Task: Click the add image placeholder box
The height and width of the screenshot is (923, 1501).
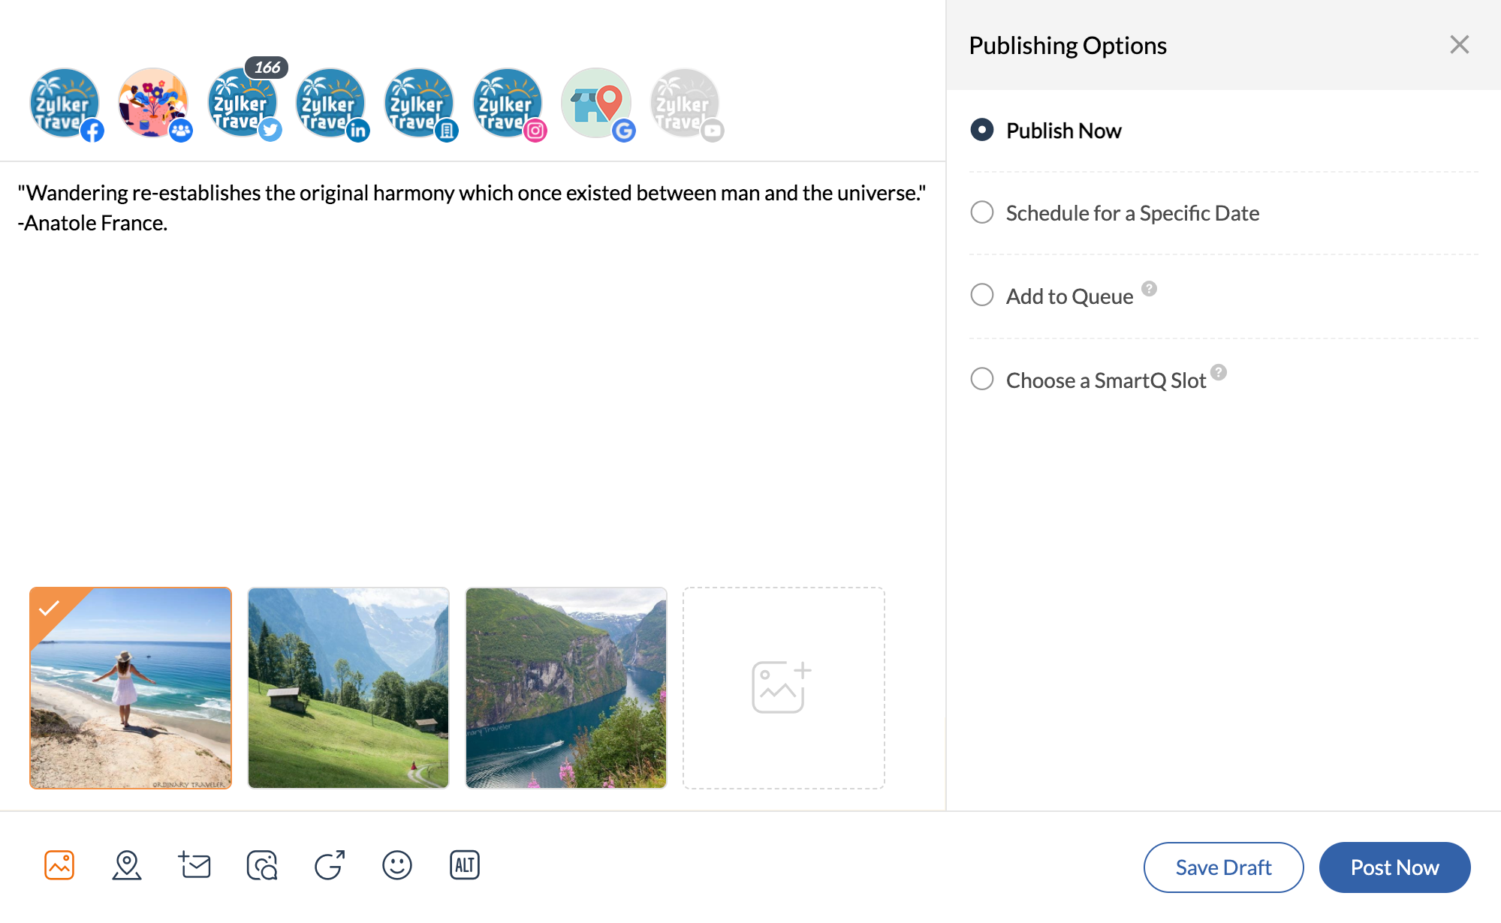Action: click(783, 688)
